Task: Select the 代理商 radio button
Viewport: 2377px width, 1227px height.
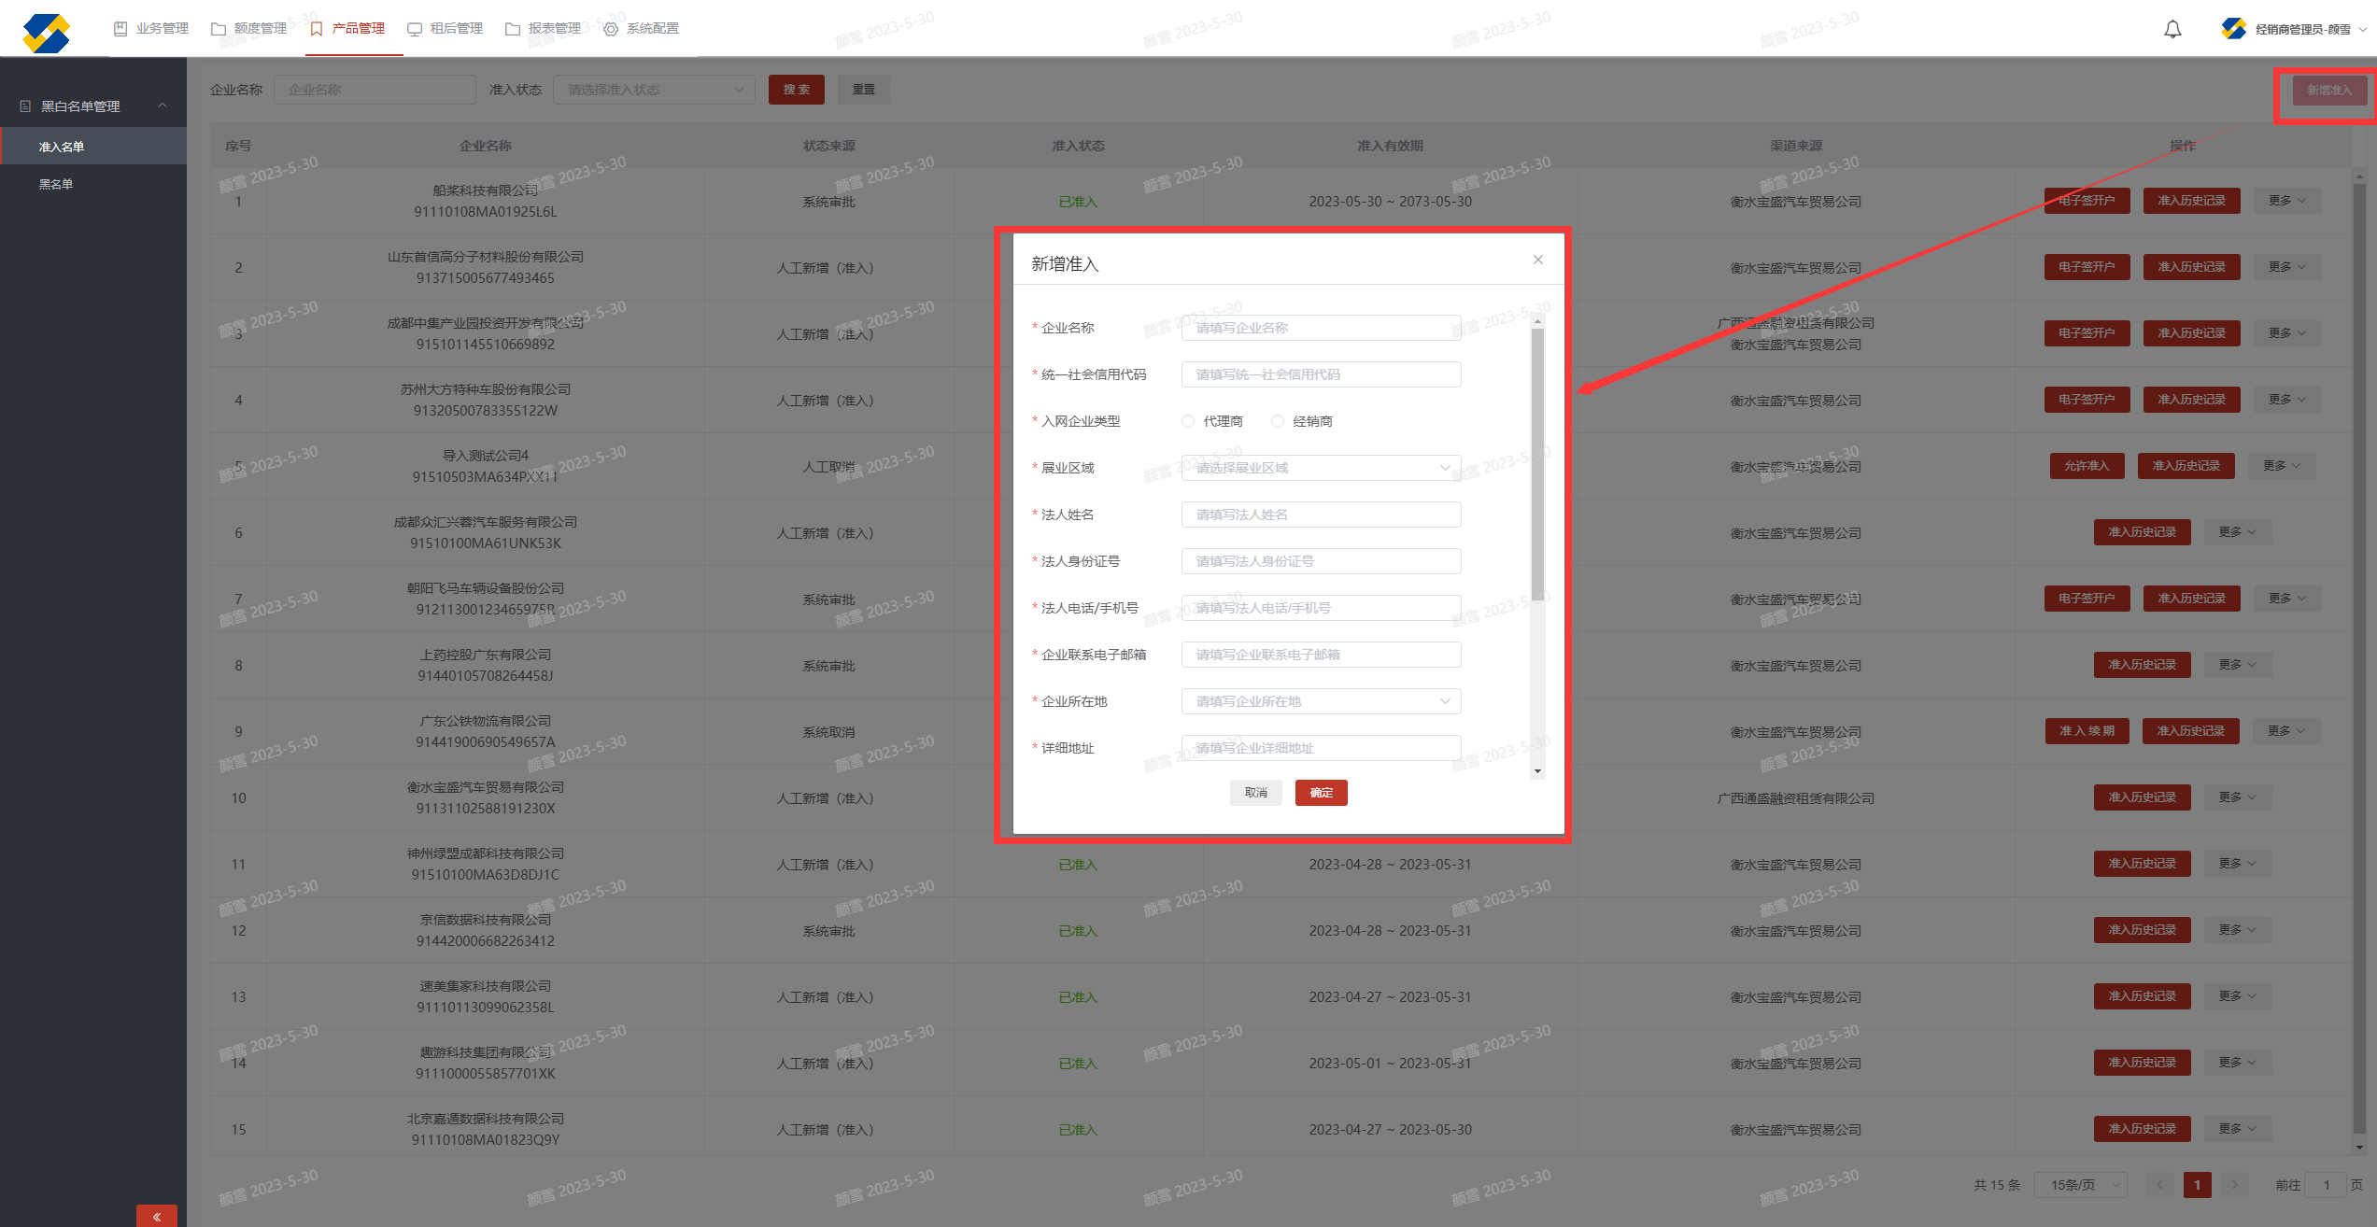Action: [x=1188, y=421]
